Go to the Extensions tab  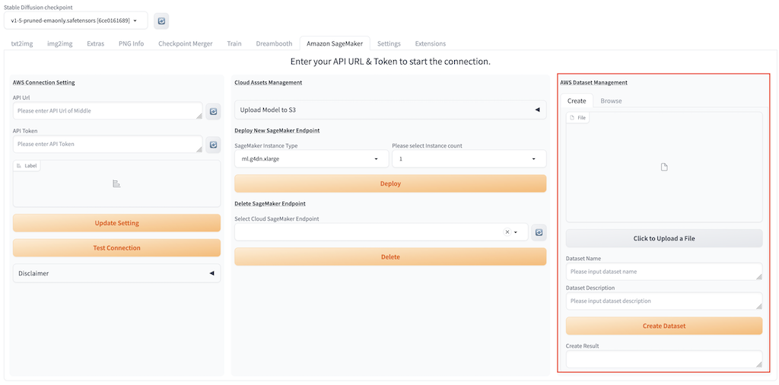(x=430, y=43)
